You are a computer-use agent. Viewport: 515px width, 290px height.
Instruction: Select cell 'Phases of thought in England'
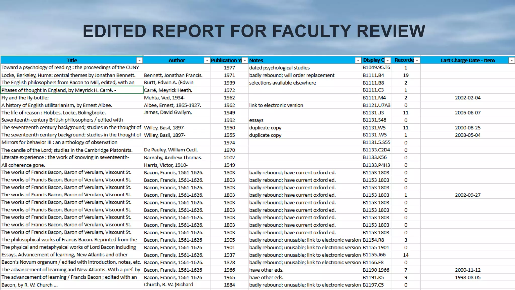(x=72, y=90)
